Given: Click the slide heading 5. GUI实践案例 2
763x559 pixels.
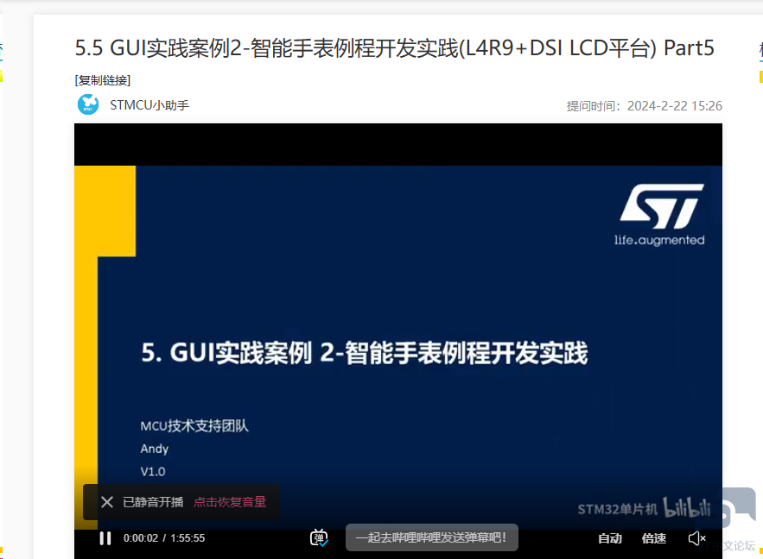Looking at the screenshot, I should [365, 353].
